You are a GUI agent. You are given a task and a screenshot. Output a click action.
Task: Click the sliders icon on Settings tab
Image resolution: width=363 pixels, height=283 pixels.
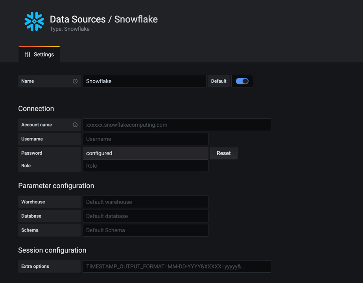point(28,54)
